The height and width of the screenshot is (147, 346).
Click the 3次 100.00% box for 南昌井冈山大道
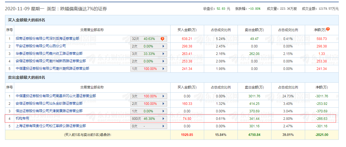point(149,96)
